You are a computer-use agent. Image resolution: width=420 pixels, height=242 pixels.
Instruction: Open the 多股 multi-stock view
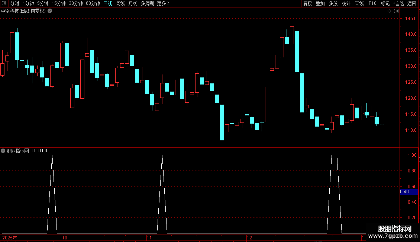click(x=333, y=3)
